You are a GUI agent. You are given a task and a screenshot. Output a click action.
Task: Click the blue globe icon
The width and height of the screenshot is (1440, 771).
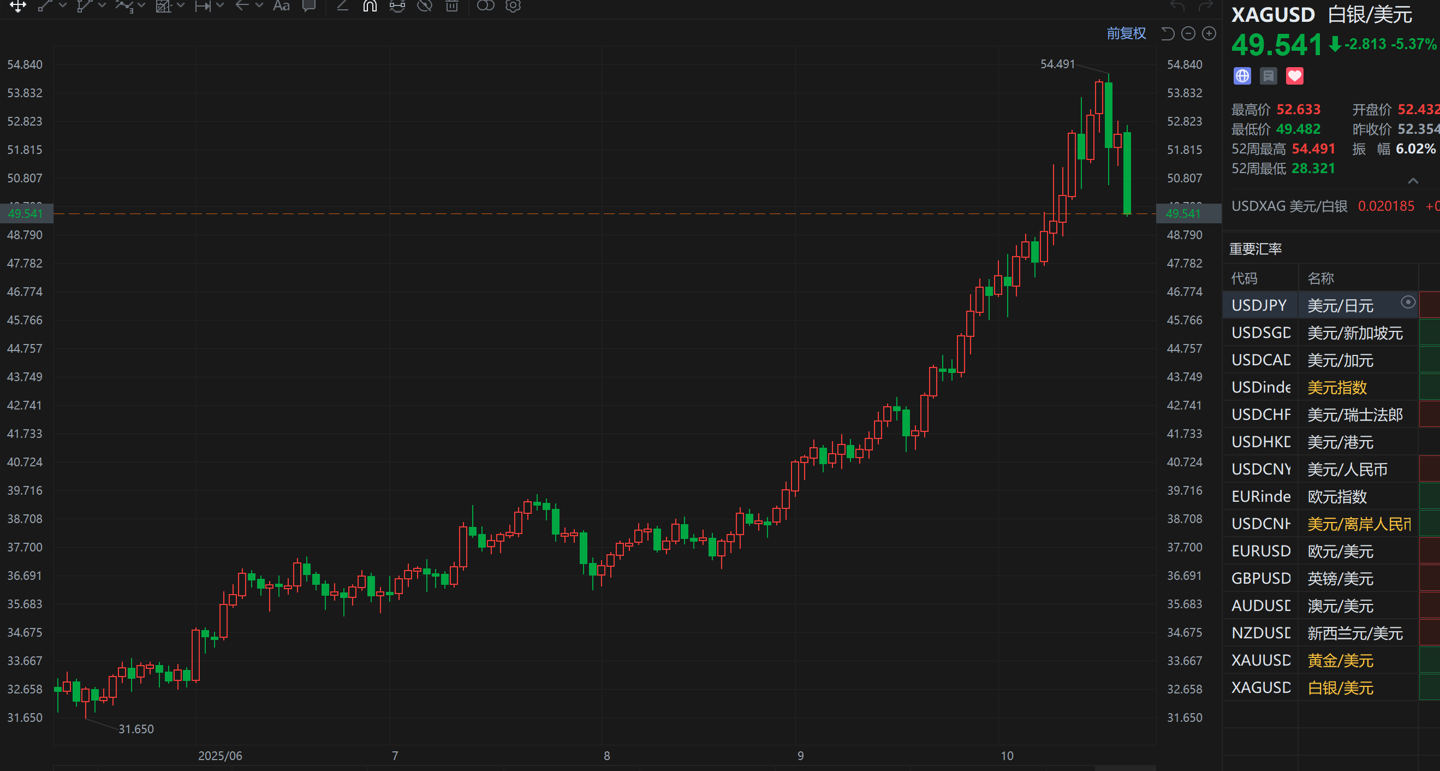coord(1242,76)
